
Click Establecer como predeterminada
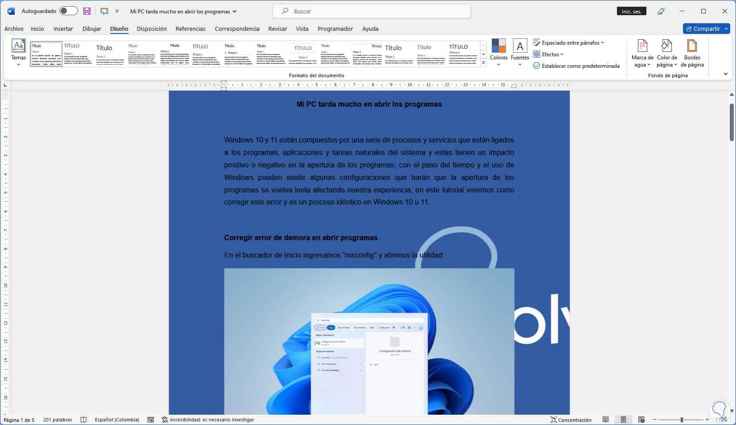[x=576, y=66]
